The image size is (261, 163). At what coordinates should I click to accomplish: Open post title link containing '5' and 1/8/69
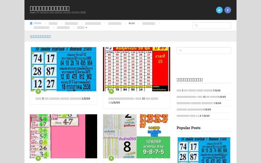click(x=63, y=99)
